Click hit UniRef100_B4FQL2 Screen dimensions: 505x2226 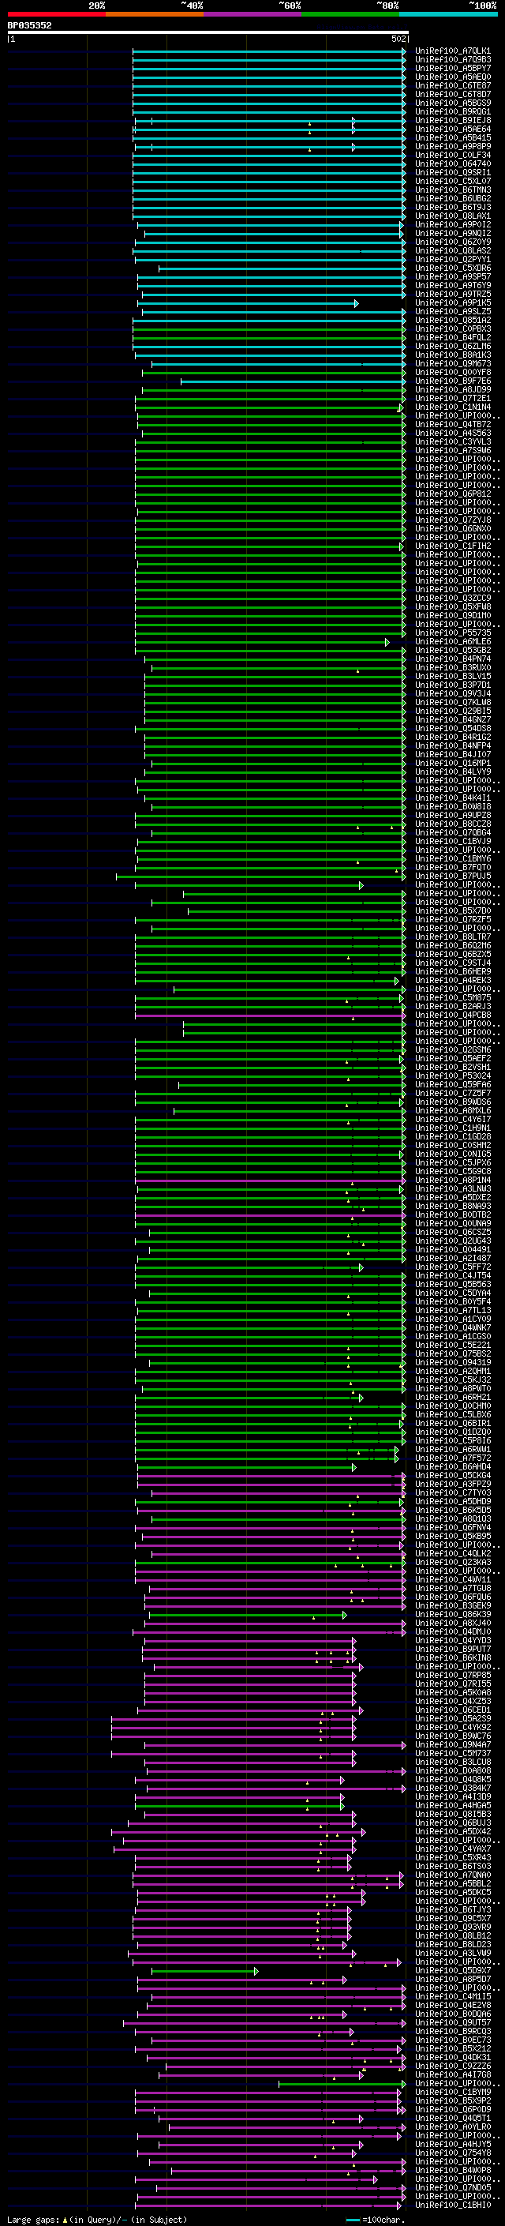(452, 338)
